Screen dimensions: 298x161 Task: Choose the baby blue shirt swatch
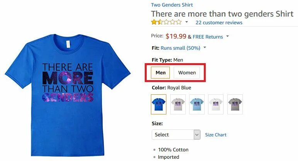tap(197, 104)
